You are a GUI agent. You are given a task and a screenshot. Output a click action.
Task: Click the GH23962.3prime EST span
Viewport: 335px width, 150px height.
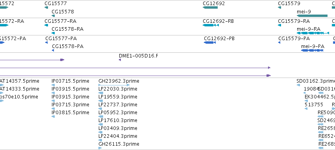click(x=114, y=85)
